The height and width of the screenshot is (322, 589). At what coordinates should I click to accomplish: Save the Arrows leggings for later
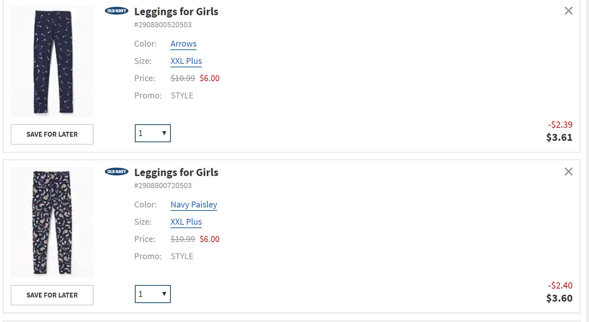coord(52,134)
